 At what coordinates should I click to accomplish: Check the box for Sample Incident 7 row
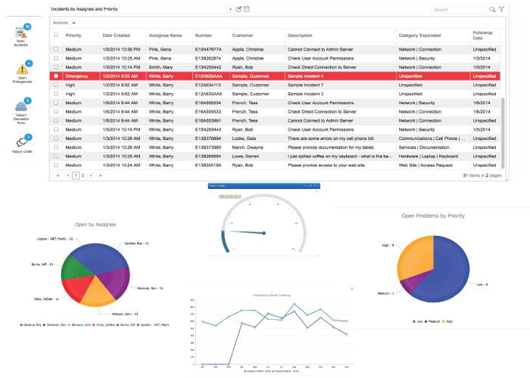[x=56, y=85]
